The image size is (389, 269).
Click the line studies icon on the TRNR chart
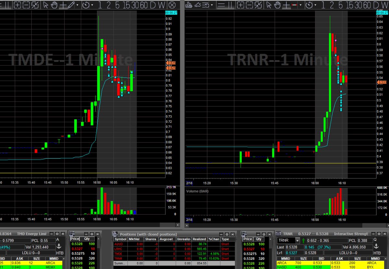(x=197, y=5)
